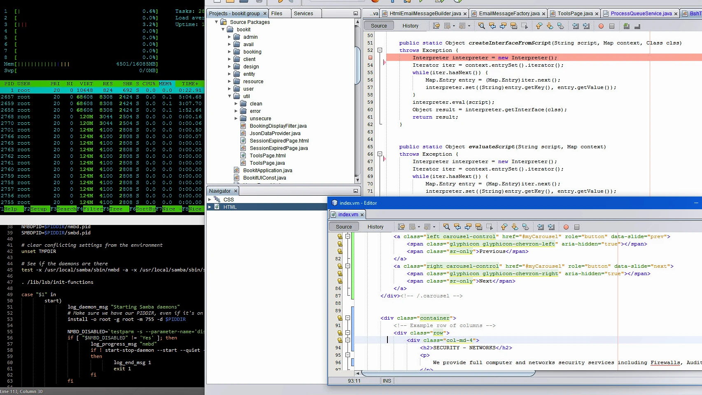Click Last Edit icon in index.vm editor toolbar
This screenshot has height=395, width=702.
click(401, 227)
